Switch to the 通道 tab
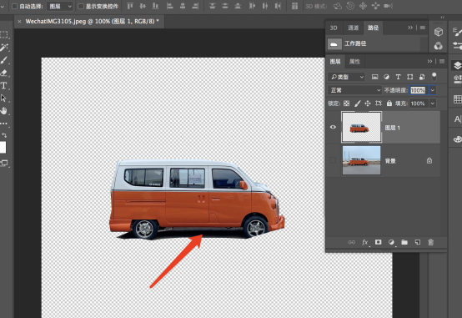 pos(353,28)
